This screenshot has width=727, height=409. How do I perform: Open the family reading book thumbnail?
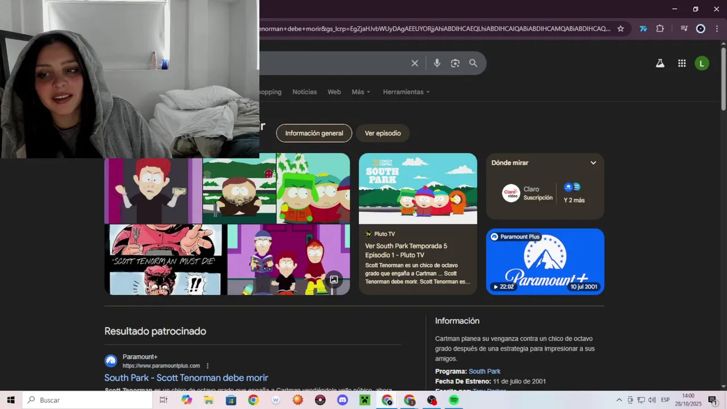[289, 260]
